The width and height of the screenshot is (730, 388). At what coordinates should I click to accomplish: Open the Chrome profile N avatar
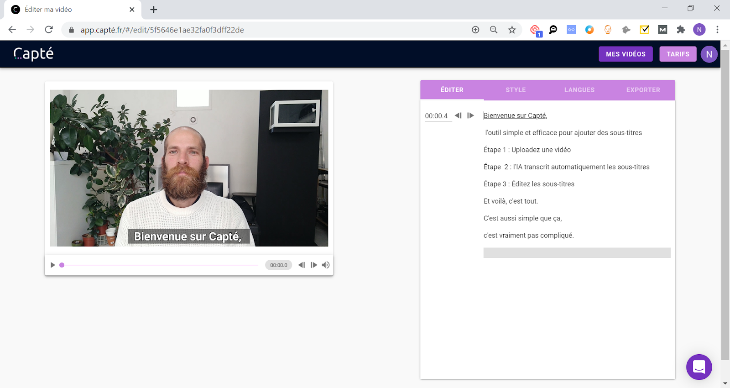699,30
